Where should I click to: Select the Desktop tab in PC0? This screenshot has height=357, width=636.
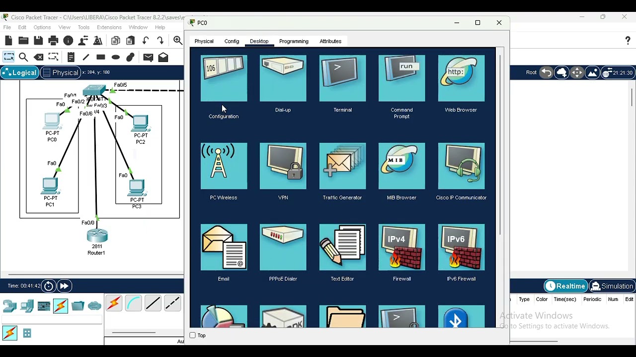259,41
